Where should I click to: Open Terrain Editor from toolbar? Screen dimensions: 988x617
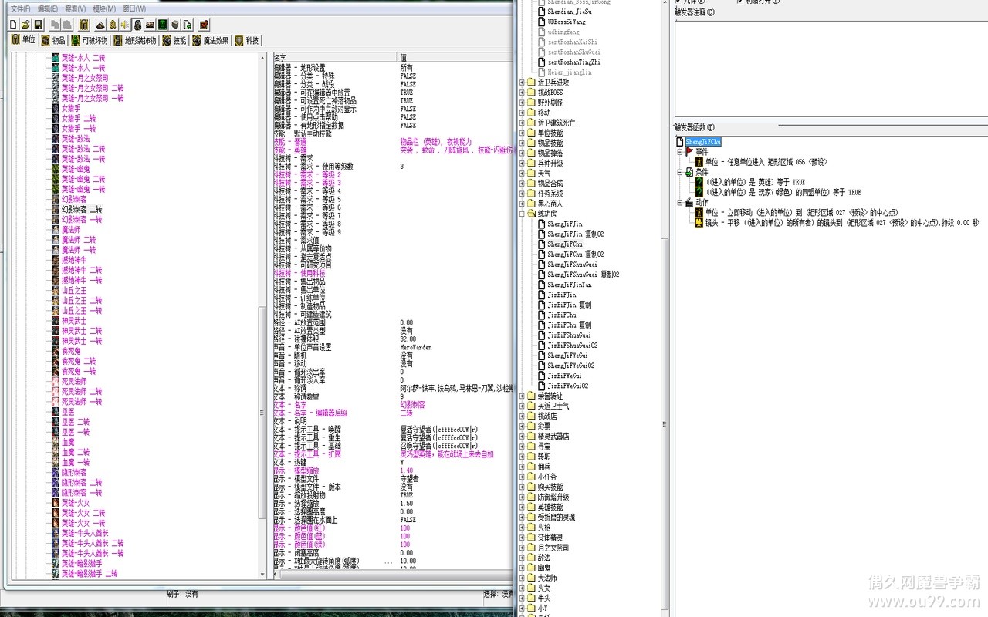(101, 25)
